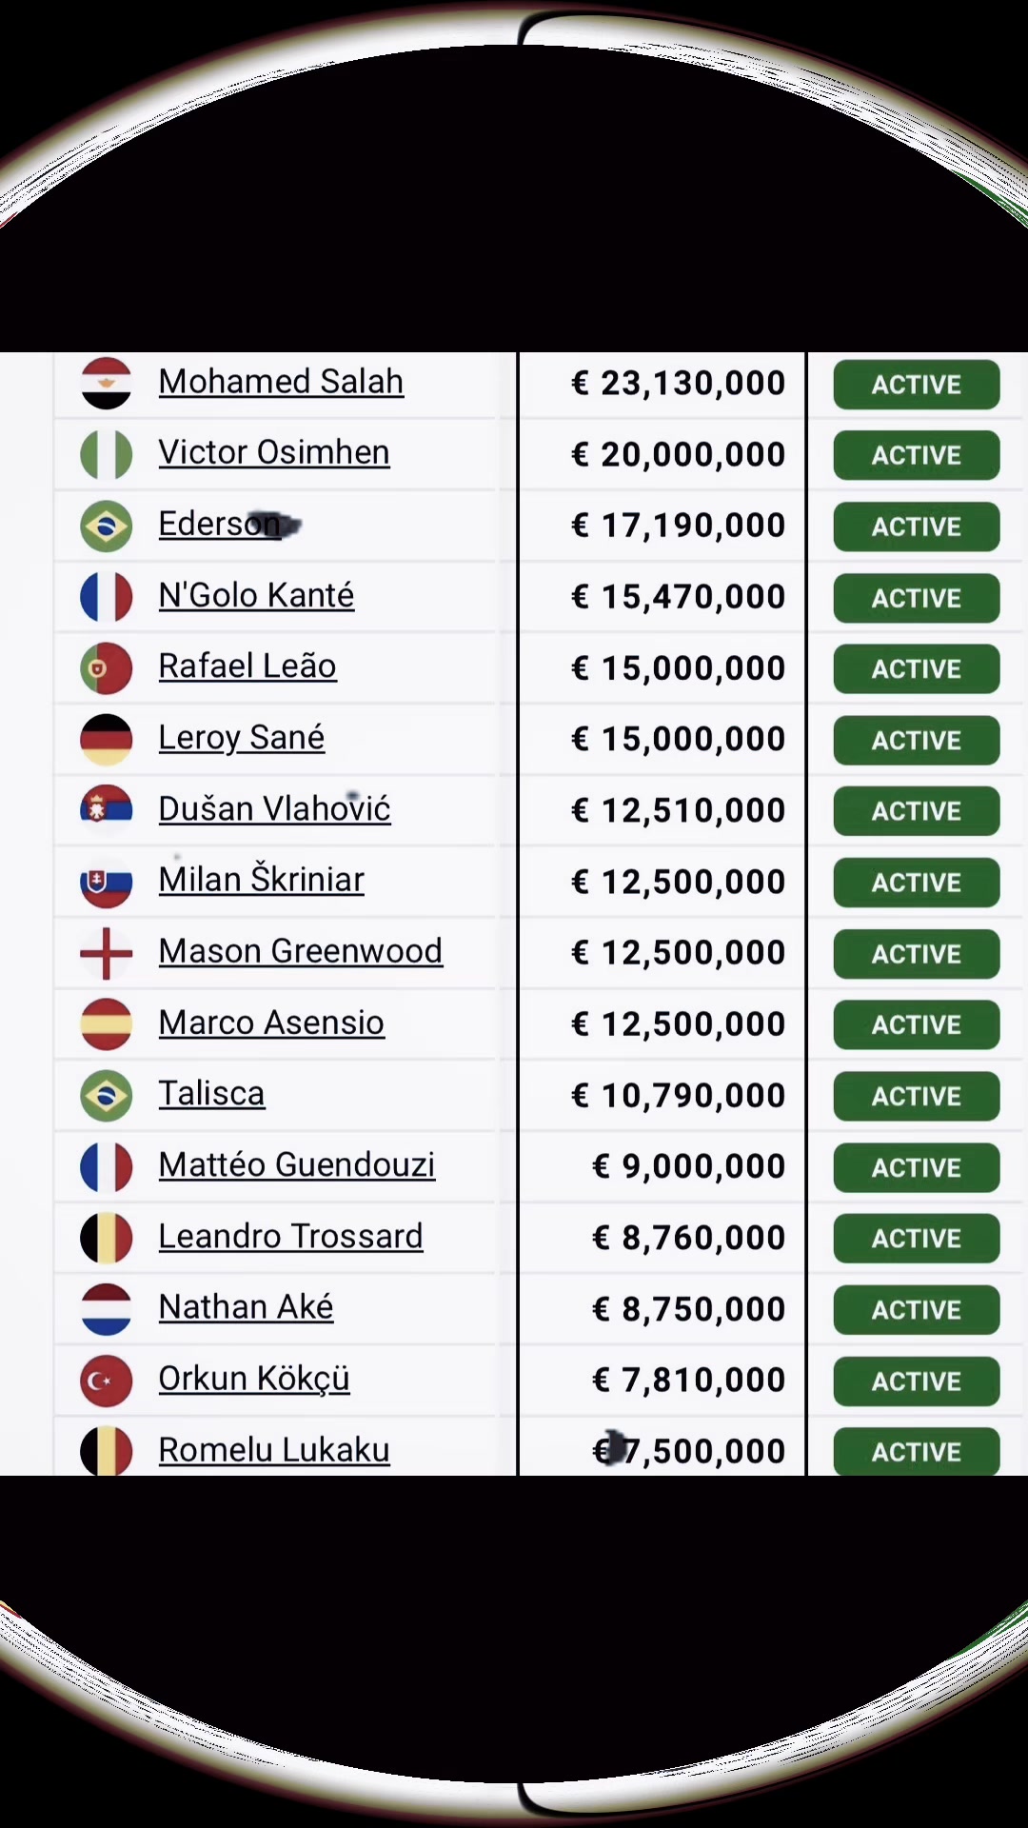
Task: Click the Spain flag beside Marco Asensio
Action: pyautogui.click(x=106, y=1023)
